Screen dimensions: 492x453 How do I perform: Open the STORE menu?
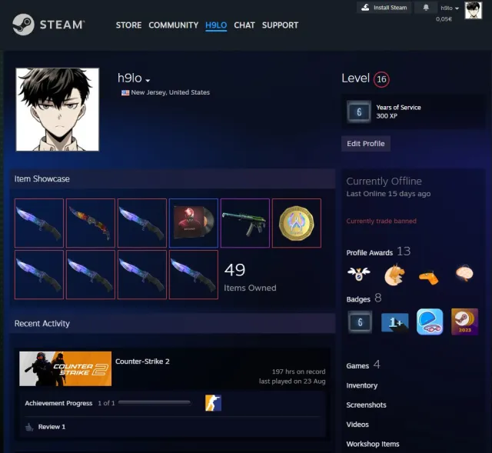(128, 25)
